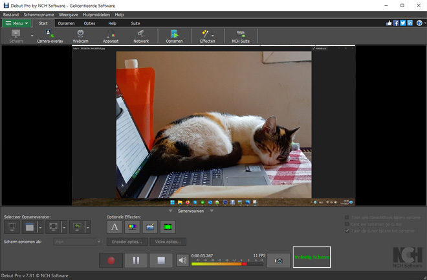Select full-screen capture monitor icon

12,227
